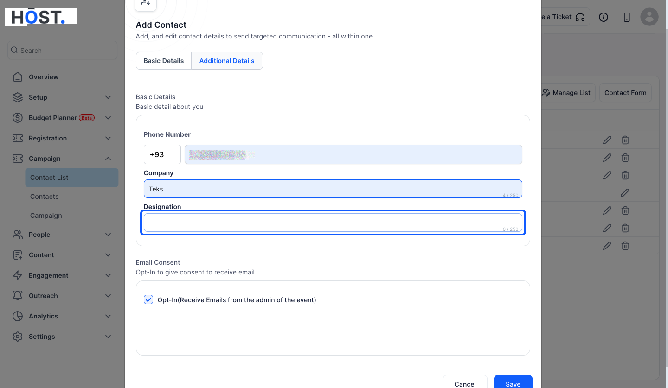Toggle the Opt-In email consent checkbox
This screenshot has width=668, height=388.
pos(148,299)
